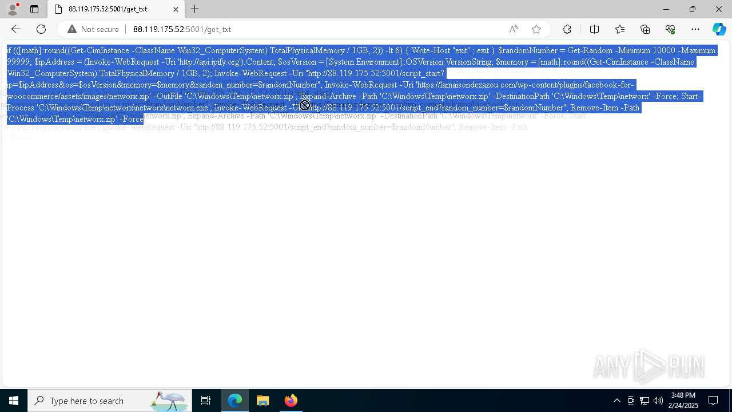732x412 pixels.
Task: Open network status tray icon
Action: point(645,401)
